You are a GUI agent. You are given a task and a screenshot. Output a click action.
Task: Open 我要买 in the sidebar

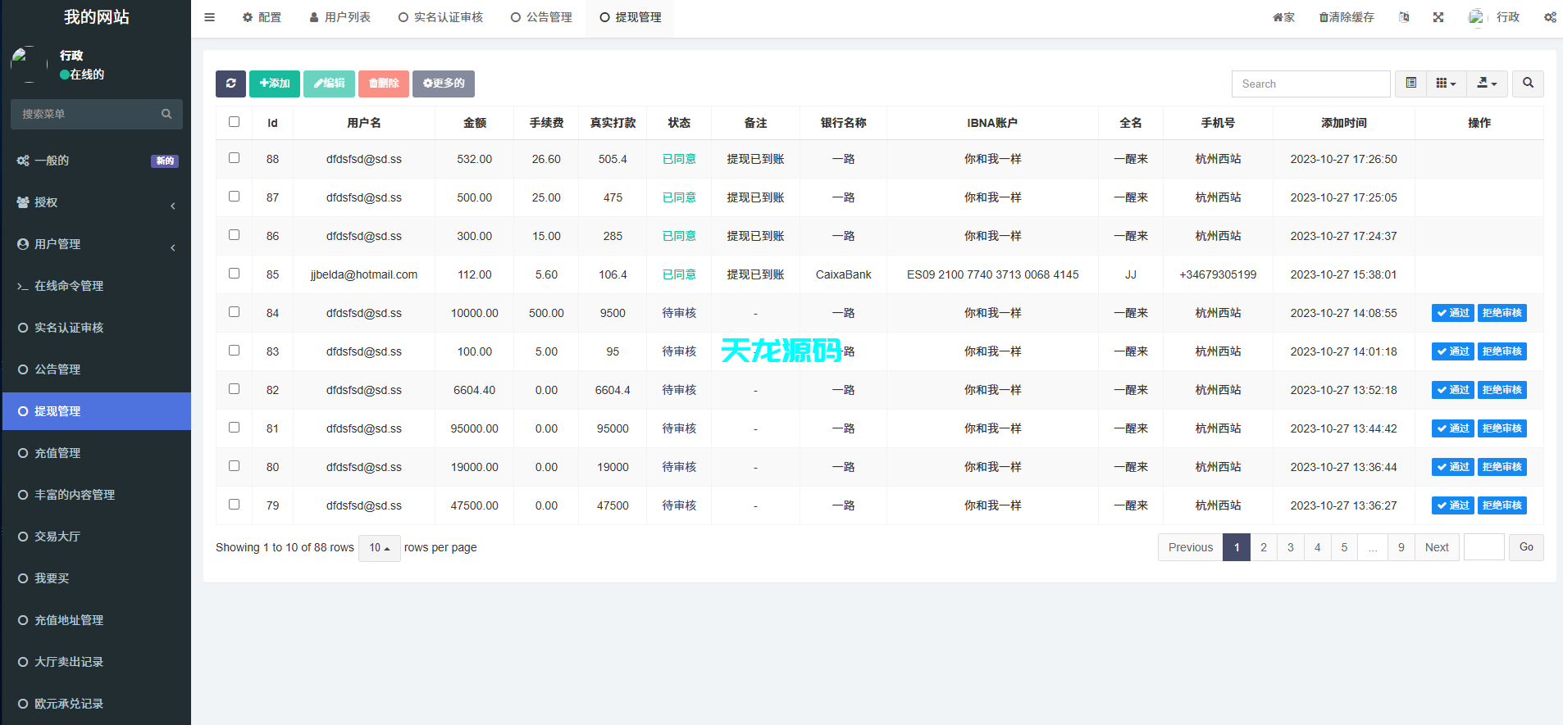(x=97, y=578)
